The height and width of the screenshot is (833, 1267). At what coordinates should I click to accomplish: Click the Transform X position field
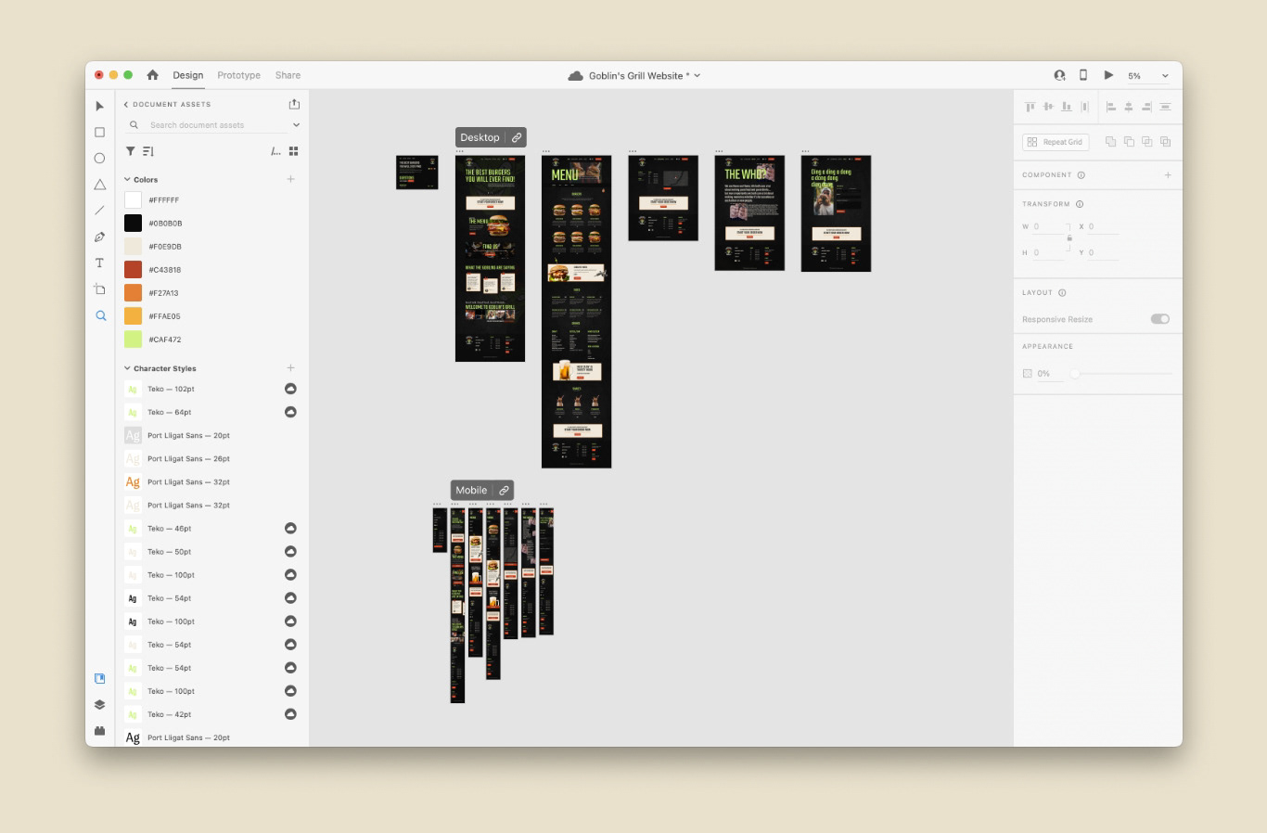tap(1104, 226)
